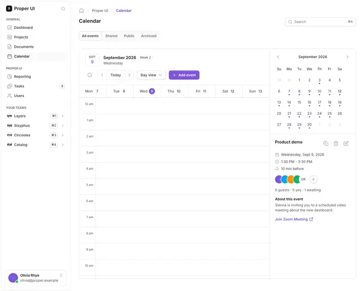Select Thu 10 column header

coord(174,92)
